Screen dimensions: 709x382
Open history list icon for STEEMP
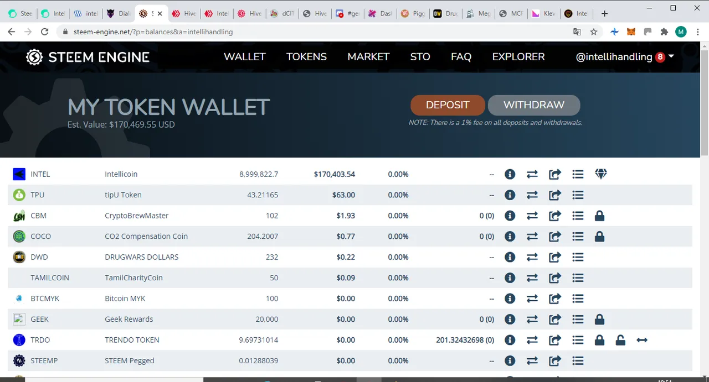(x=578, y=361)
